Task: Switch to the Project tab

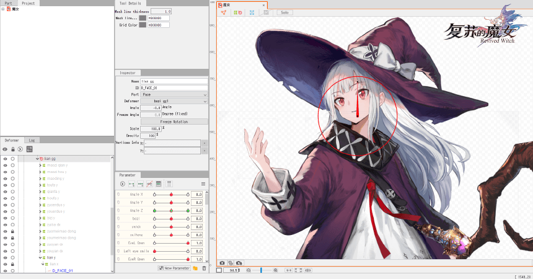Action: tap(29, 3)
